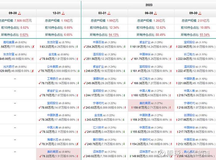Open the 工商银行 stock link
The image size is (216, 160).
(53, 79)
